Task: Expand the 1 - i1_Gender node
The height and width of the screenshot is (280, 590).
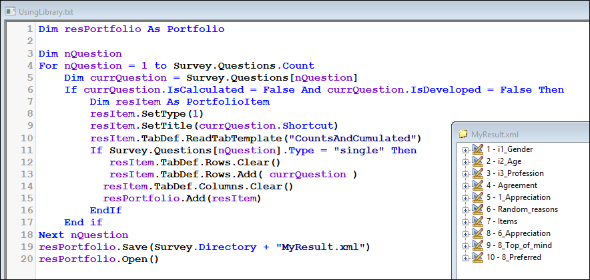Action: pyautogui.click(x=465, y=150)
